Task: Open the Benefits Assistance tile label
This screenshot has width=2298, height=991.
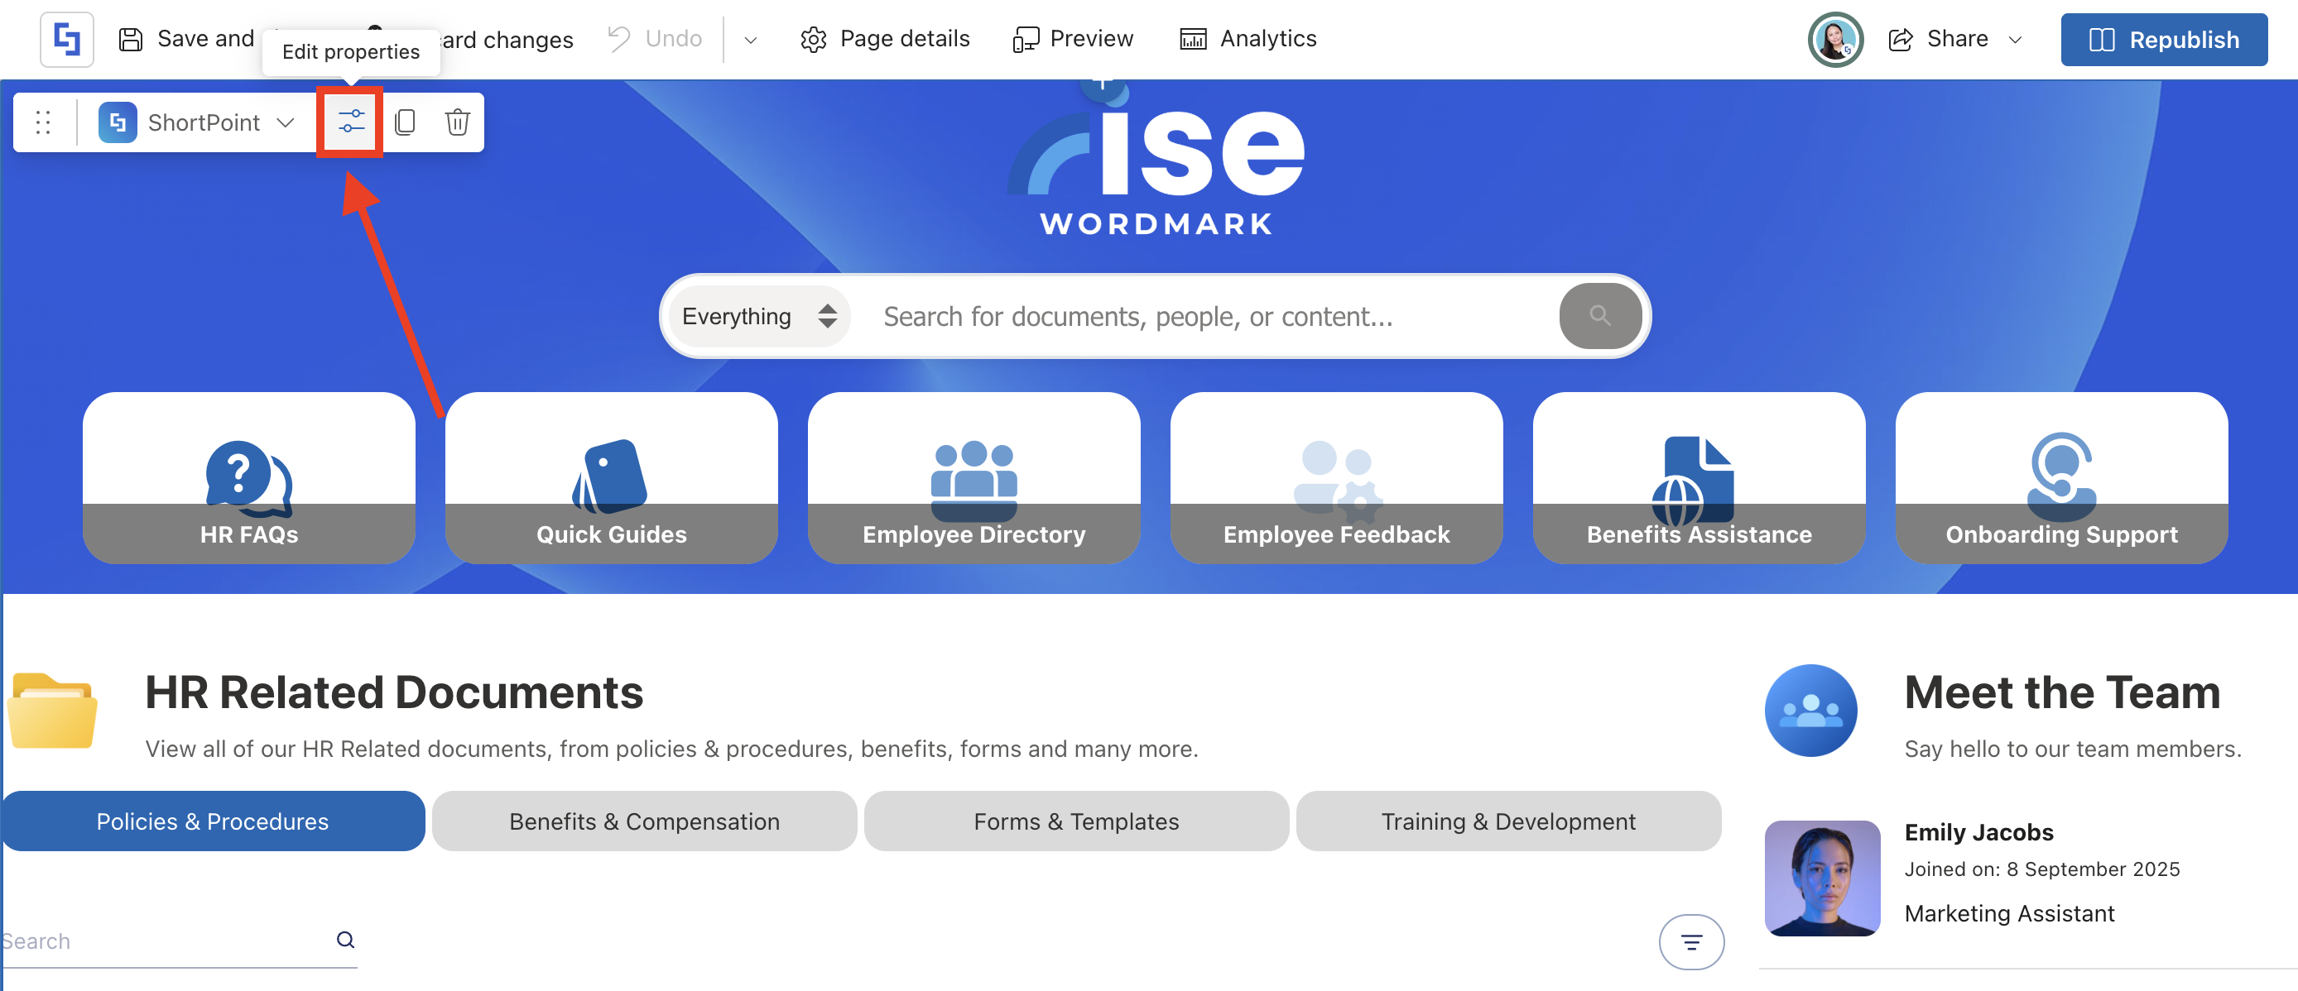Action: 1699,534
